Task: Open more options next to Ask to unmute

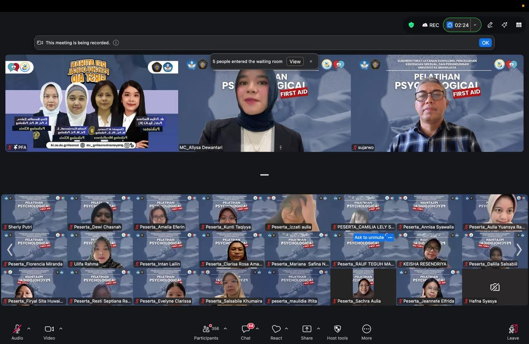Action: click(390, 237)
